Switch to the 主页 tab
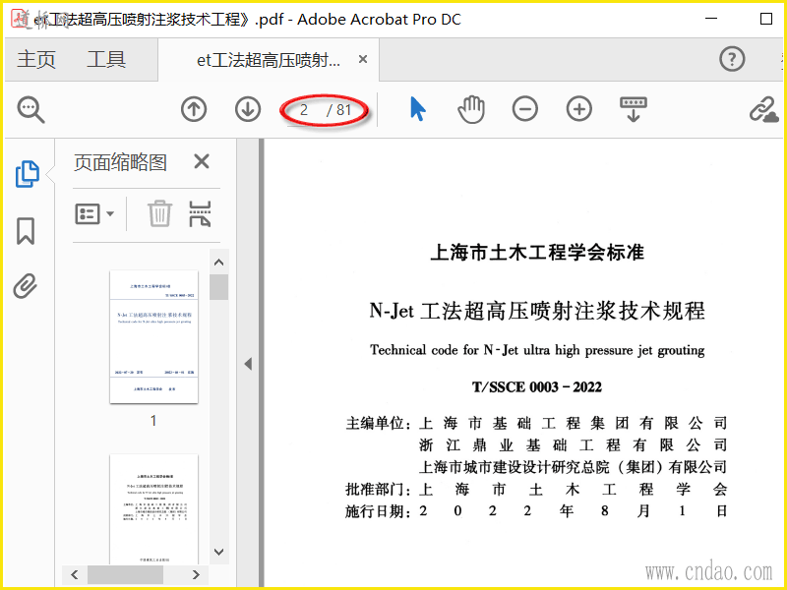The image size is (787, 590). [x=36, y=60]
